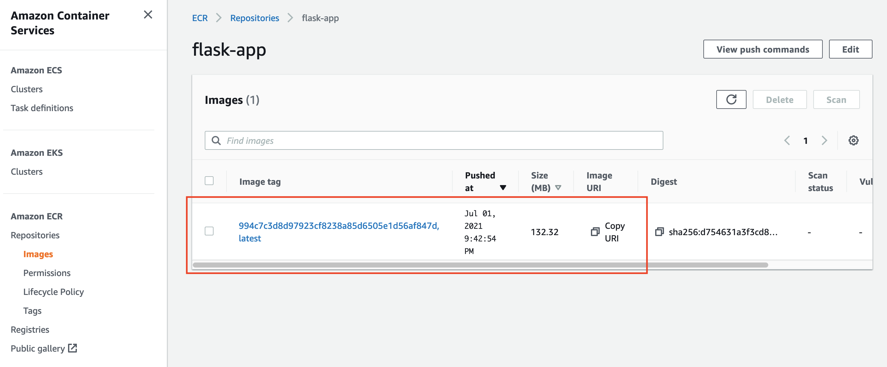Open Amazon EKS Clusters
Image resolution: width=887 pixels, height=367 pixels.
[26, 172]
